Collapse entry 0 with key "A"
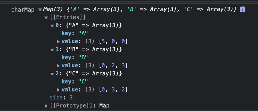The width and height of the screenshot is (258, 111). click(52, 26)
